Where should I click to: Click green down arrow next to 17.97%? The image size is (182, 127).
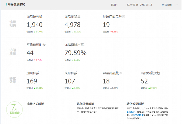[x=35, y=32]
